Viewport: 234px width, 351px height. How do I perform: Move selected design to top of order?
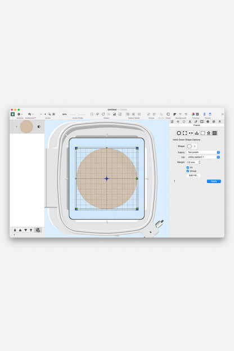pyautogui.click(x=15, y=230)
